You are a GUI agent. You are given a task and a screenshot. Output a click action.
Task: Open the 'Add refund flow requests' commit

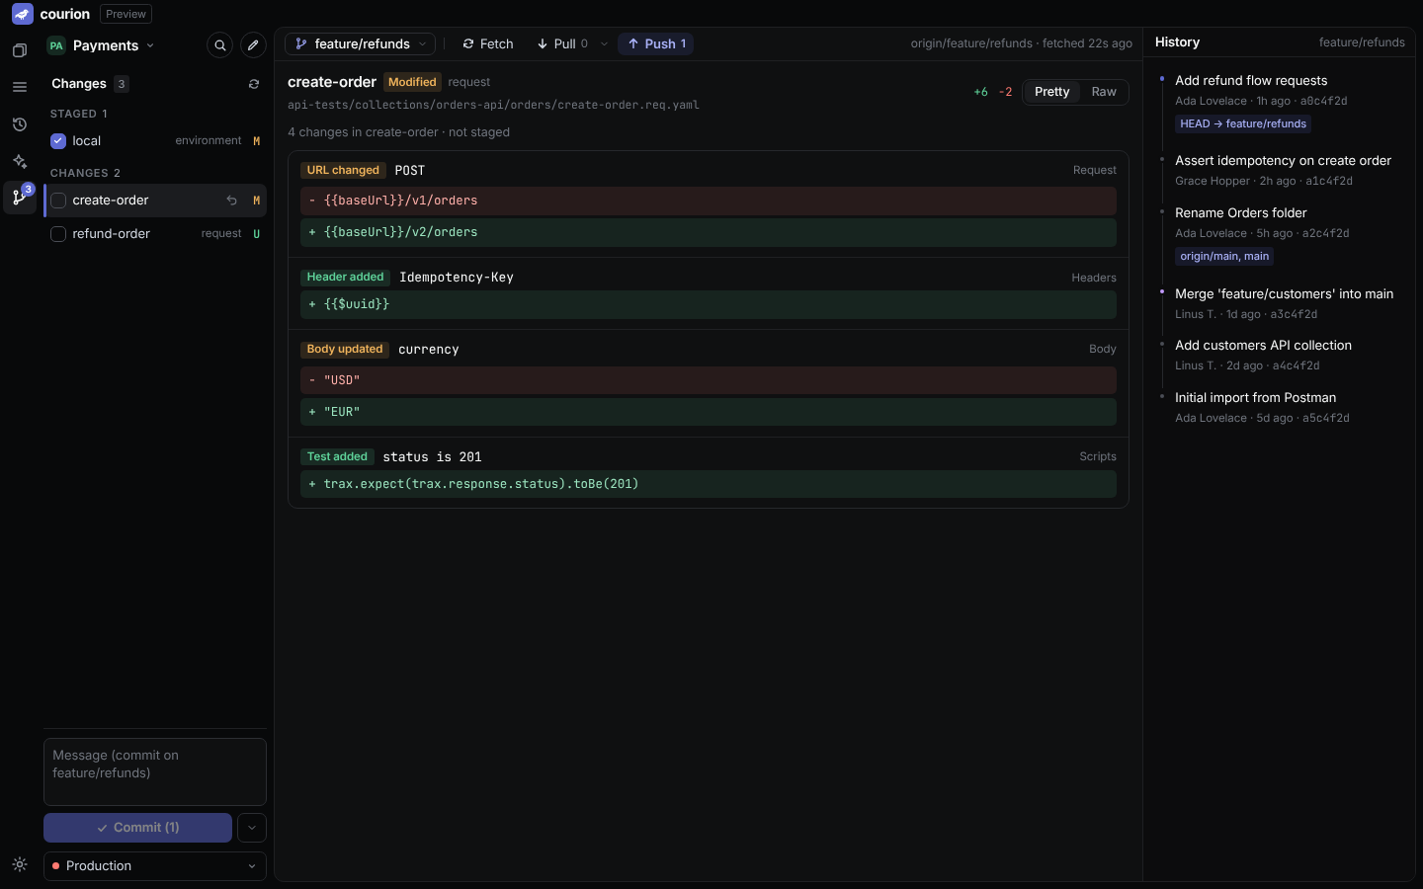[x=1251, y=81]
